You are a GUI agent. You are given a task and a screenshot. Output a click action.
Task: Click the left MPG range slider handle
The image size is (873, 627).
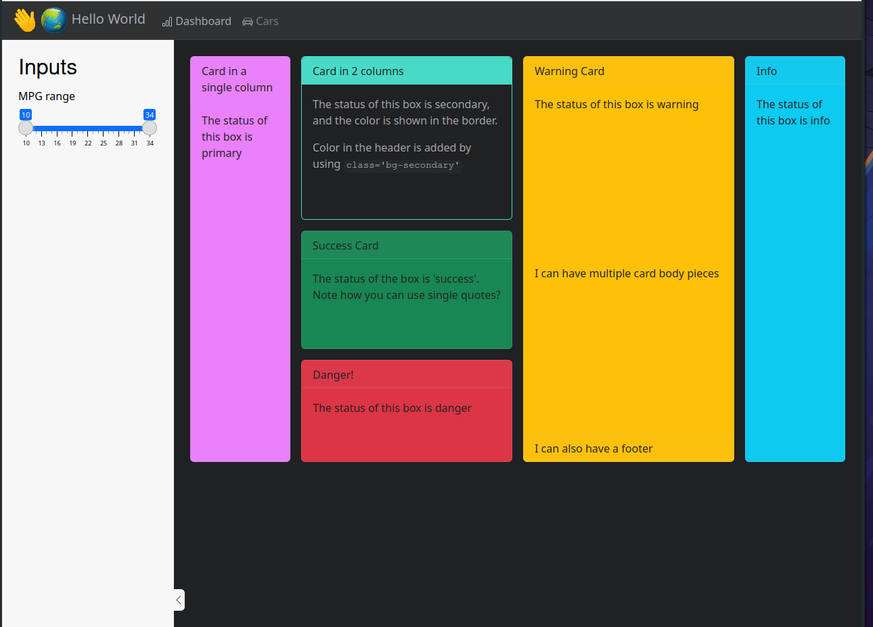pos(26,128)
